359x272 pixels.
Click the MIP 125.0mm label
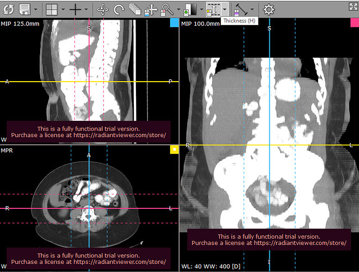click(x=20, y=24)
